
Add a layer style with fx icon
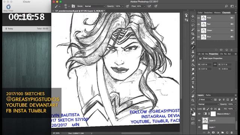[208, 132]
